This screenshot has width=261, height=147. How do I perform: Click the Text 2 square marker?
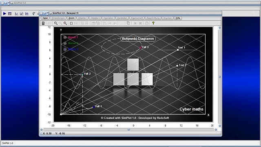tap(177, 66)
